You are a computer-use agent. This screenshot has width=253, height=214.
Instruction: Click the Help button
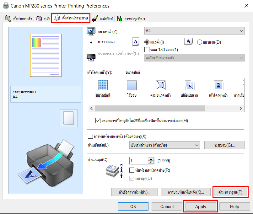[x=234, y=206]
